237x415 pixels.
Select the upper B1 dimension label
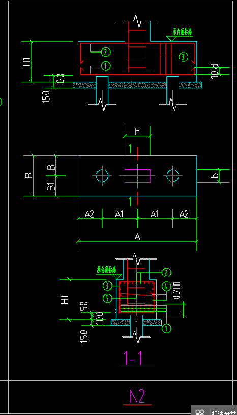(51, 167)
